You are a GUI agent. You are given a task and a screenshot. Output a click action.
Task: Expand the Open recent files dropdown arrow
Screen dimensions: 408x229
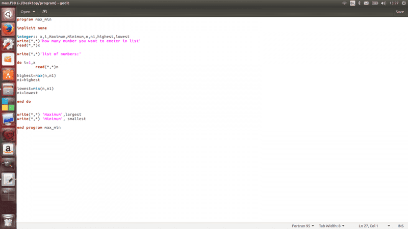coord(34,12)
